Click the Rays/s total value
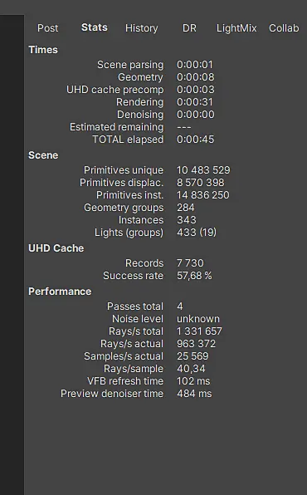Viewport: 307px width, 495px height. click(x=199, y=331)
